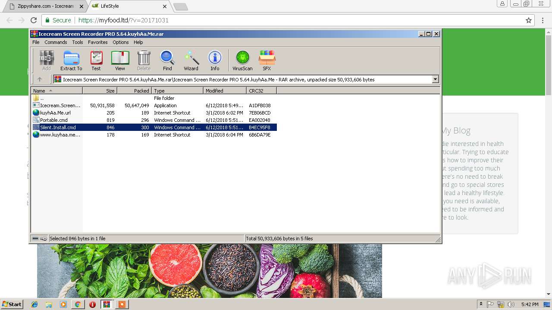
Task: Click the Action Center flag tray icon
Action: (x=490, y=304)
